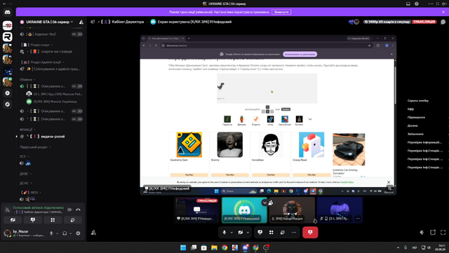Expand the ФРАКЦІЇ category
This screenshot has height=253, width=449.
point(27,130)
